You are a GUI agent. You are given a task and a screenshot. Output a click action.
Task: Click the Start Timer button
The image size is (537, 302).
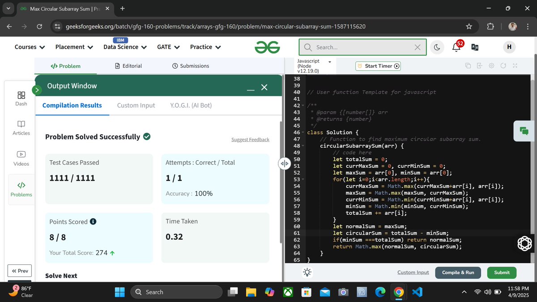point(378,66)
